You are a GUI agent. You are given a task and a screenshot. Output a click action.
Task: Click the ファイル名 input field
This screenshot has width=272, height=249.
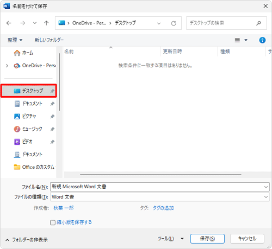click(159, 187)
